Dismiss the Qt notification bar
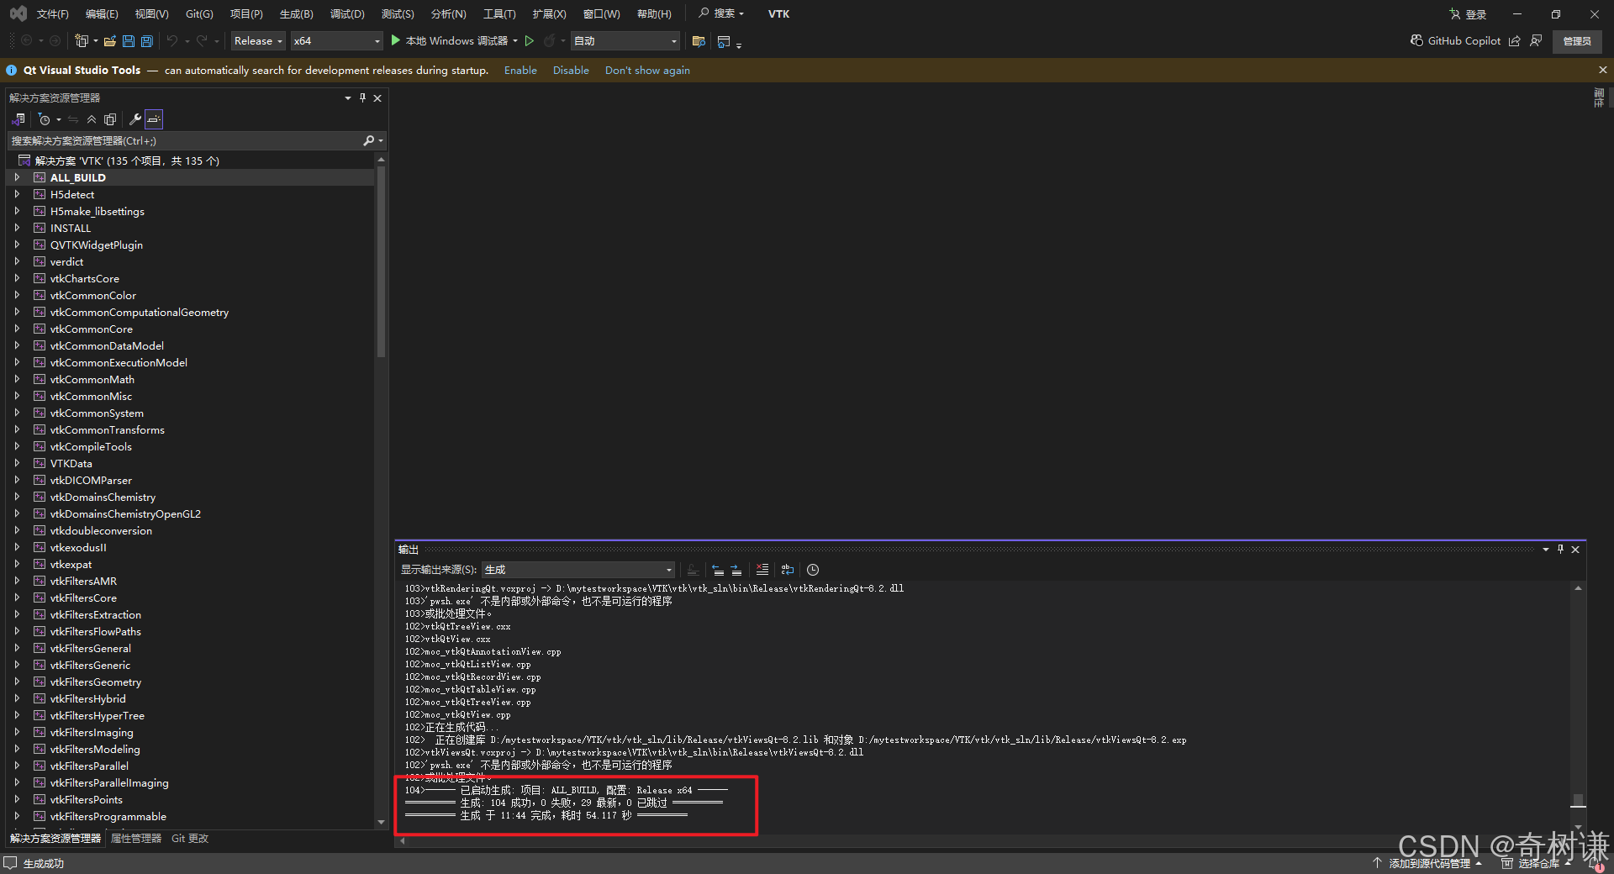 (x=1602, y=70)
